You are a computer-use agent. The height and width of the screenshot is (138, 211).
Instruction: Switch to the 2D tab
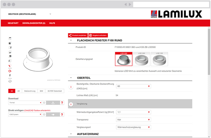click(18, 91)
